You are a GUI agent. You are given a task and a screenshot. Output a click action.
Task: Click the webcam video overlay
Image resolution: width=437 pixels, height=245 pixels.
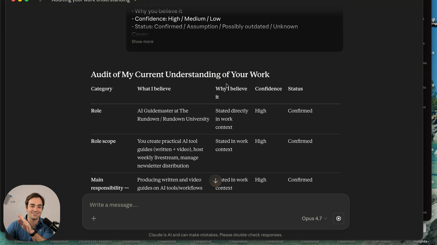pyautogui.click(x=32, y=213)
